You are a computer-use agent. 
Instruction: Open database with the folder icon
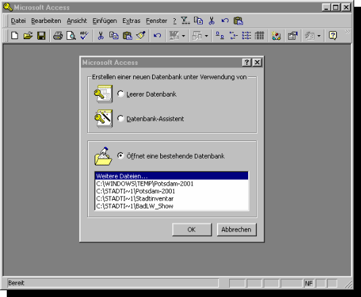[28, 36]
